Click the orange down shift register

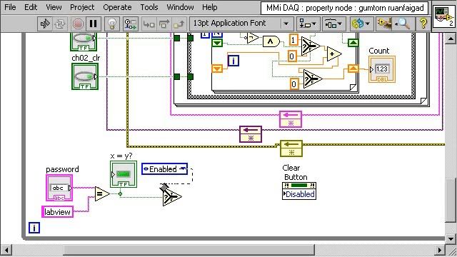pos(217,69)
